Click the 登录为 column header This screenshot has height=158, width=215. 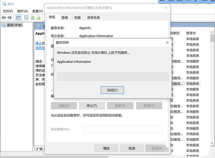click(191, 33)
